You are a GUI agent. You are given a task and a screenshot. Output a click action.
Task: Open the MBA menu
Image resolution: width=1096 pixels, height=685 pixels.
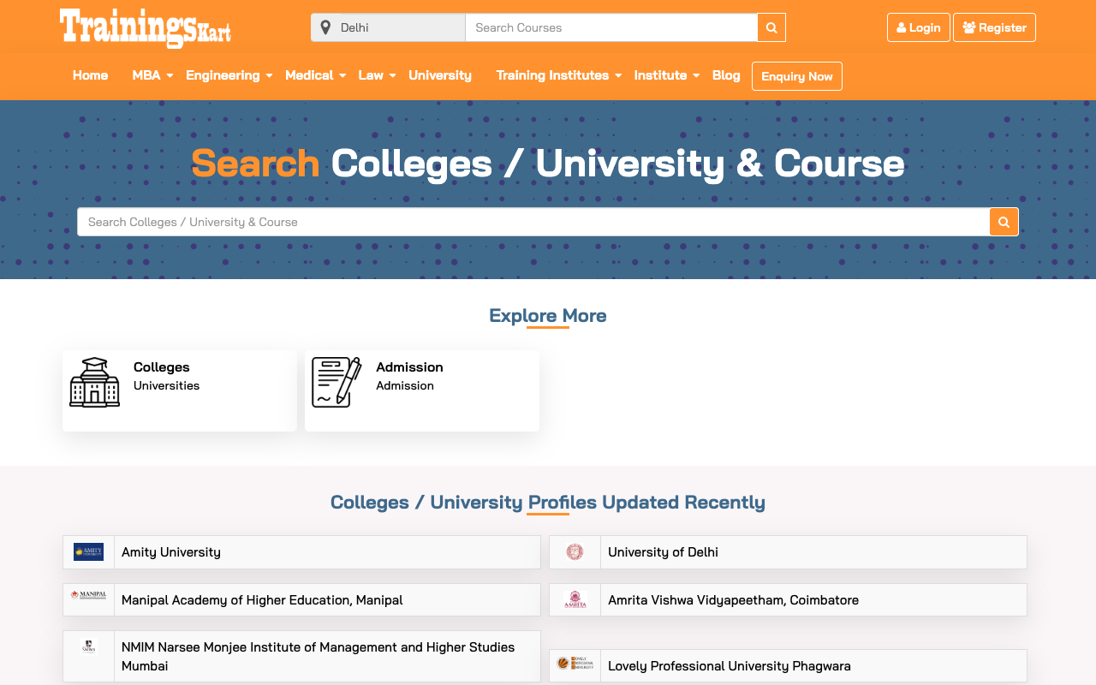146,75
